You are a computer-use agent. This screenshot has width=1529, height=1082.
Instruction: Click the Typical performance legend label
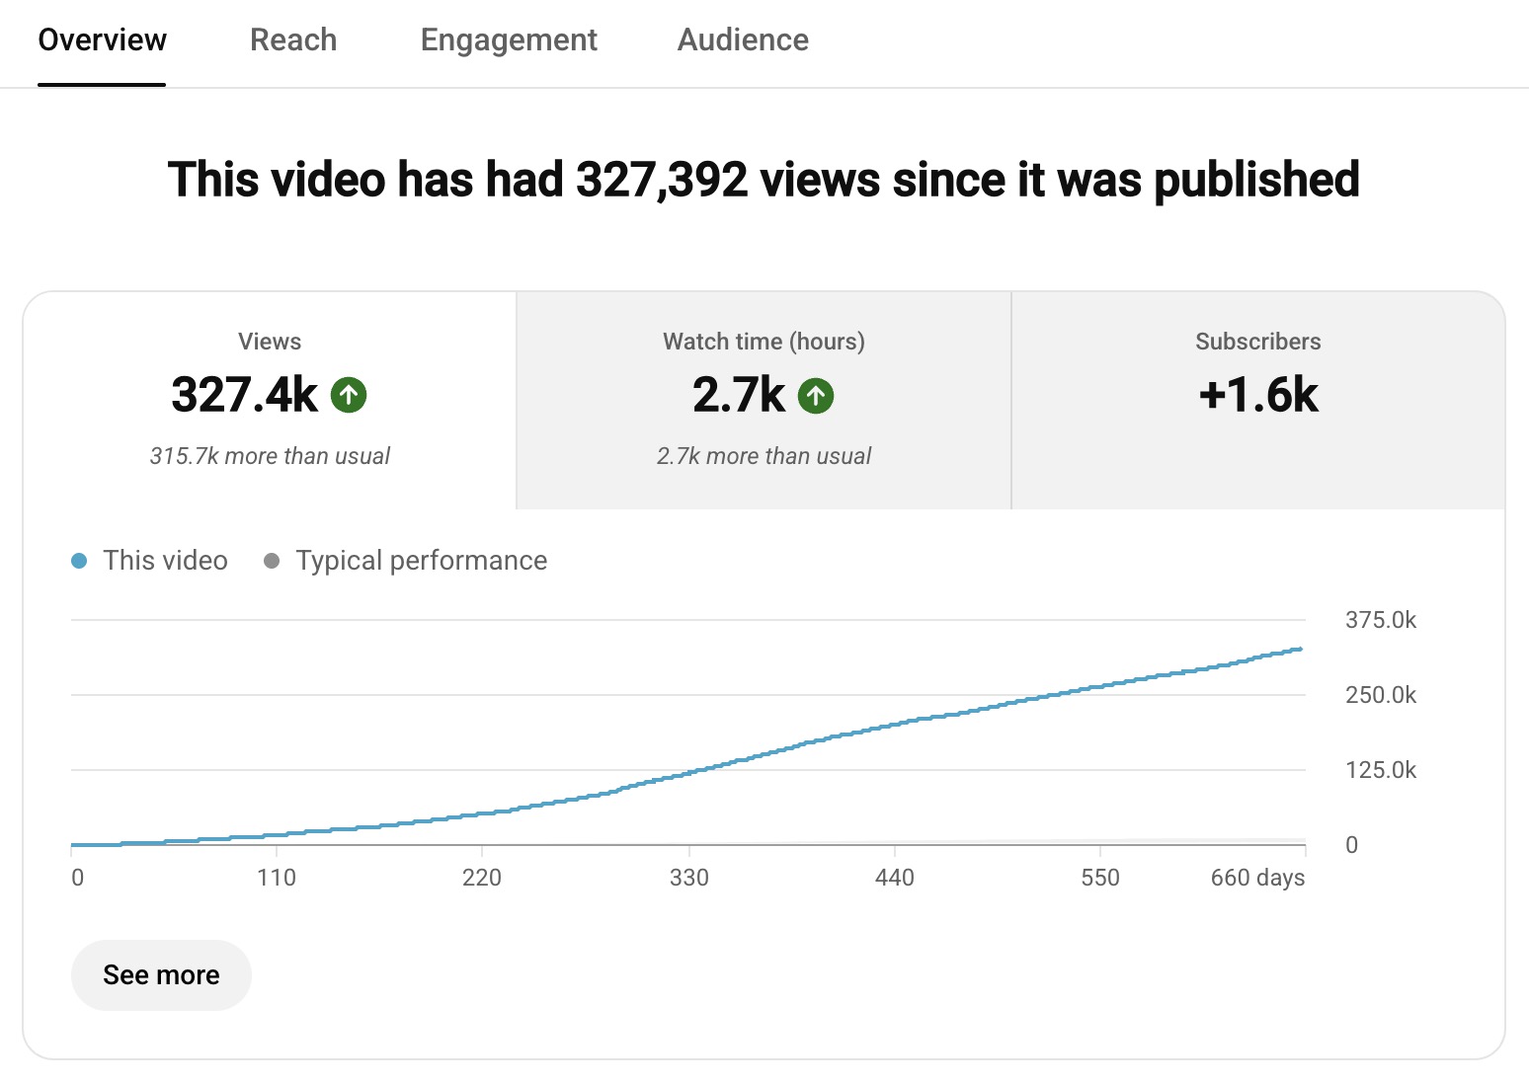point(421,561)
